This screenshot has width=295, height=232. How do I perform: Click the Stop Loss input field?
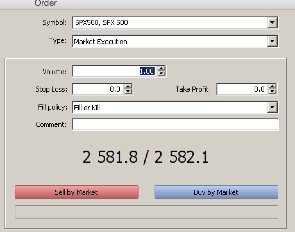98,89
